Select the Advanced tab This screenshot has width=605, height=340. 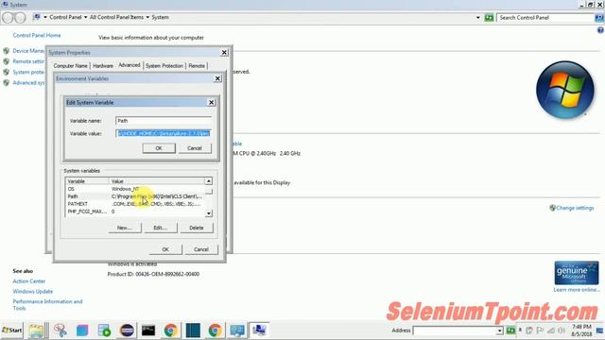coord(130,65)
